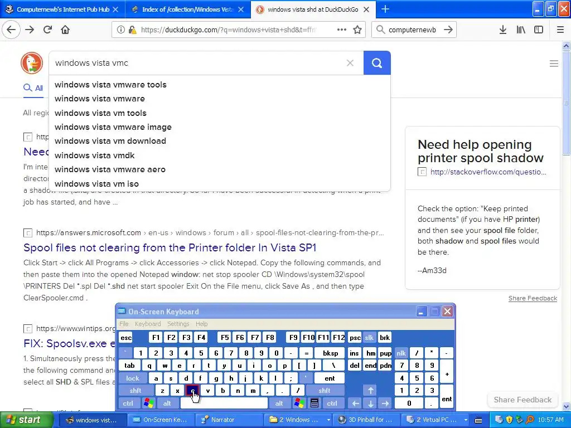Toggle the left alt key
Image resolution: width=571 pixels, height=428 pixels.
click(167, 403)
